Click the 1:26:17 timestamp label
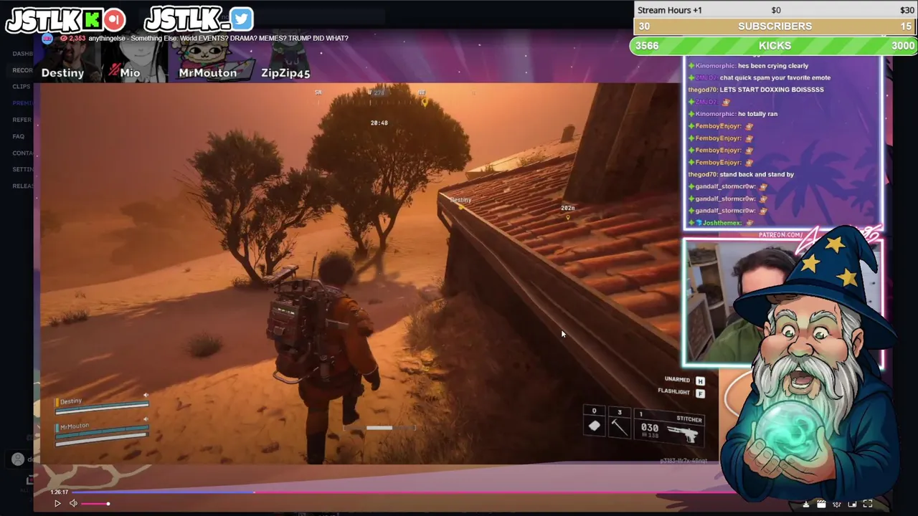The width and height of the screenshot is (918, 516). pyautogui.click(x=60, y=492)
